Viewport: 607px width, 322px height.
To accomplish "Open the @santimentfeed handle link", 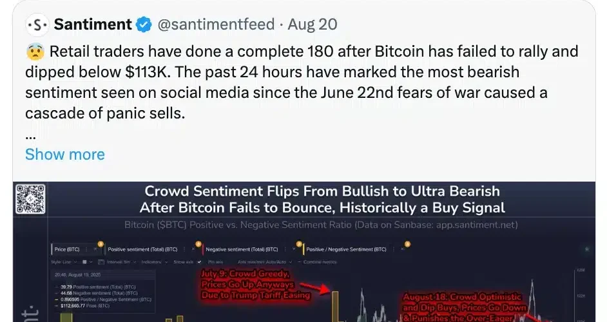I will tap(217, 25).
